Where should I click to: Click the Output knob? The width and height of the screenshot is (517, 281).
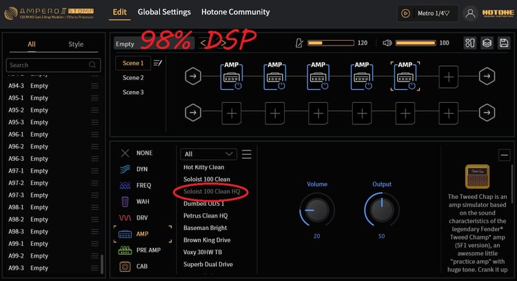coord(381,210)
